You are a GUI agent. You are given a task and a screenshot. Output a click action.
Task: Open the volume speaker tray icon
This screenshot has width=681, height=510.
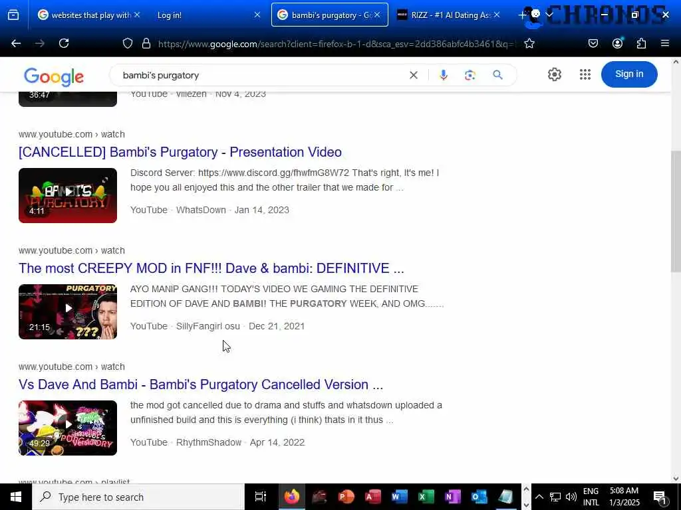click(x=571, y=497)
